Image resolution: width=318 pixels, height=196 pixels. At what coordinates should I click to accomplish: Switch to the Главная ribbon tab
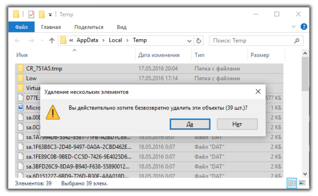tap(51, 27)
